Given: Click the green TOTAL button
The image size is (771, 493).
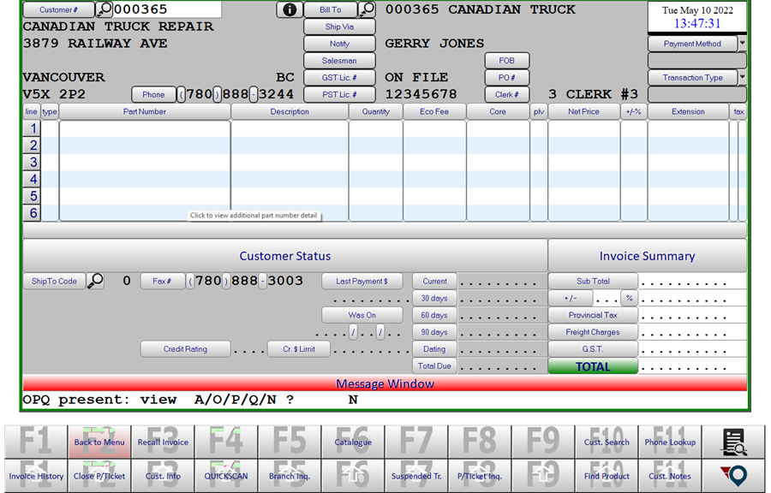Looking at the screenshot, I should pos(593,366).
